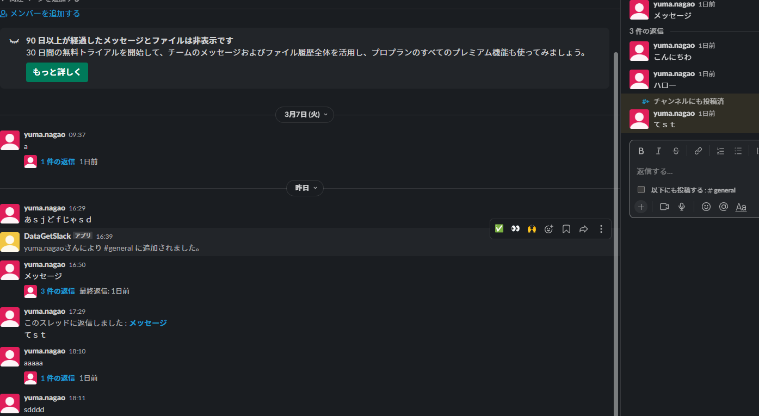Insert a link in thread reply
Image resolution: width=759 pixels, height=416 pixels.
pos(698,151)
